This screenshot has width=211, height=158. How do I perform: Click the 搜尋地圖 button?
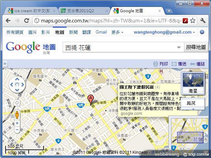196,47
